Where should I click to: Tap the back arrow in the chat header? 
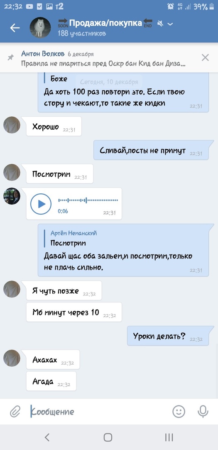[15, 27]
